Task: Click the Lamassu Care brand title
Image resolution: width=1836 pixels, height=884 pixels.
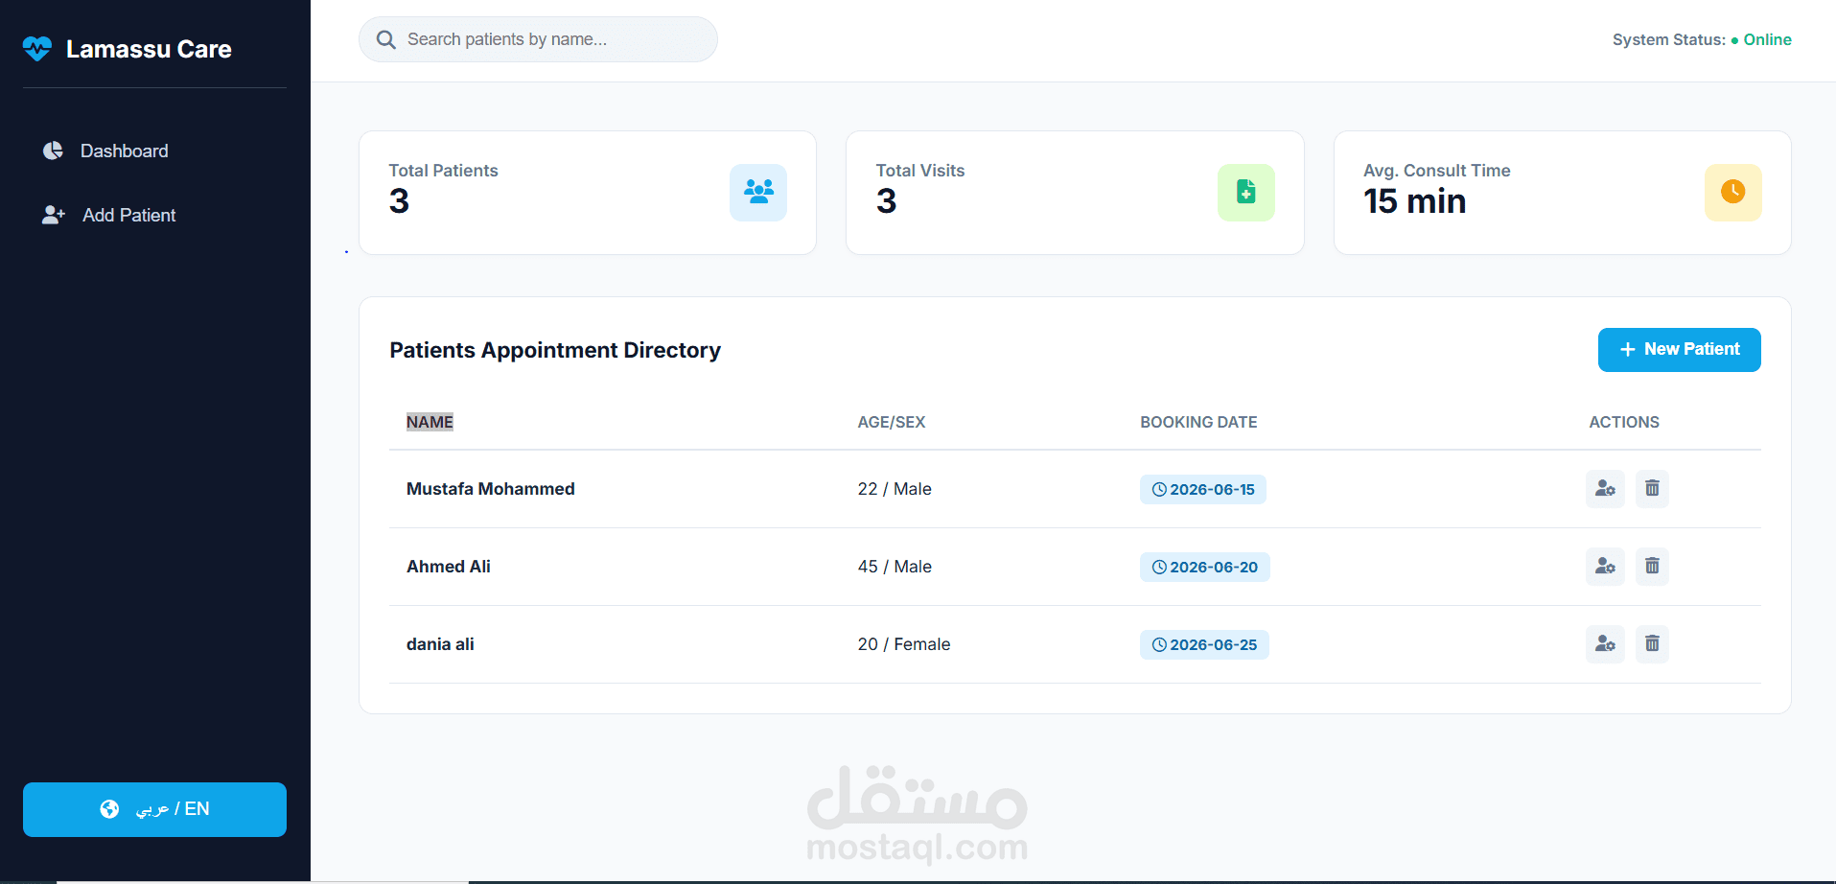Action: coord(149,49)
